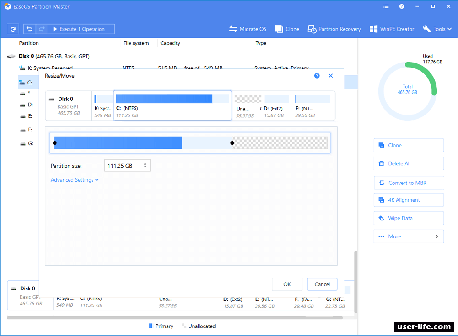Select the right resize handle of the partition bar
The height and width of the screenshot is (336, 458).
point(232,143)
